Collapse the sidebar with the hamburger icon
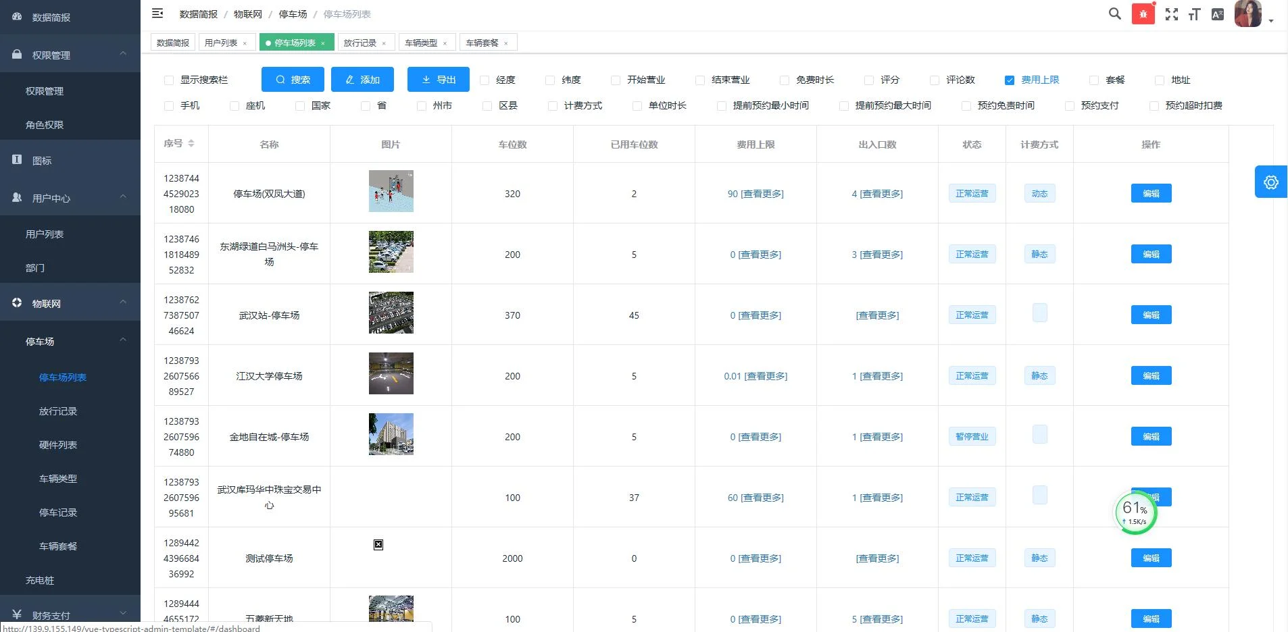This screenshot has height=632, width=1288. click(157, 14)
